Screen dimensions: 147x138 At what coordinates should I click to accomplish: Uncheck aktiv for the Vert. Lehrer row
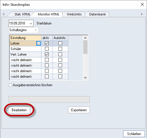(x=47, y=54)
